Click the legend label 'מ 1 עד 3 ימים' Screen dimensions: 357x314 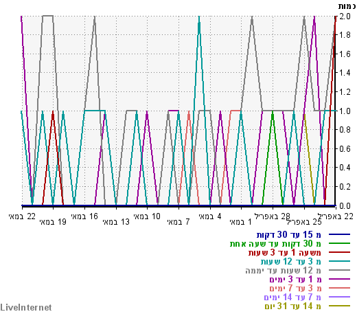[x=295, y=279]
